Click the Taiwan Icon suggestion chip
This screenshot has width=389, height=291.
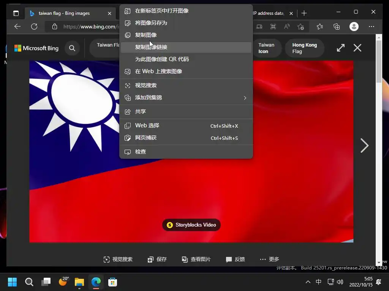[x=267, y=48]
